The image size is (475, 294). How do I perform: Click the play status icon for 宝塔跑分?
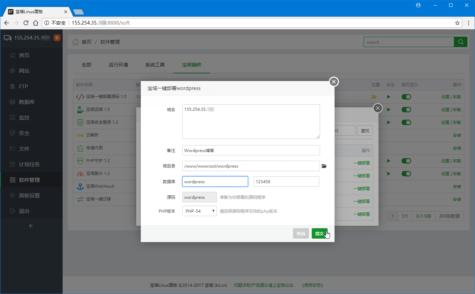(x=389, y=174)
